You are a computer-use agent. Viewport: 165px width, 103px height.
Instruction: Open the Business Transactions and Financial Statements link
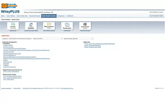[26, 50]
